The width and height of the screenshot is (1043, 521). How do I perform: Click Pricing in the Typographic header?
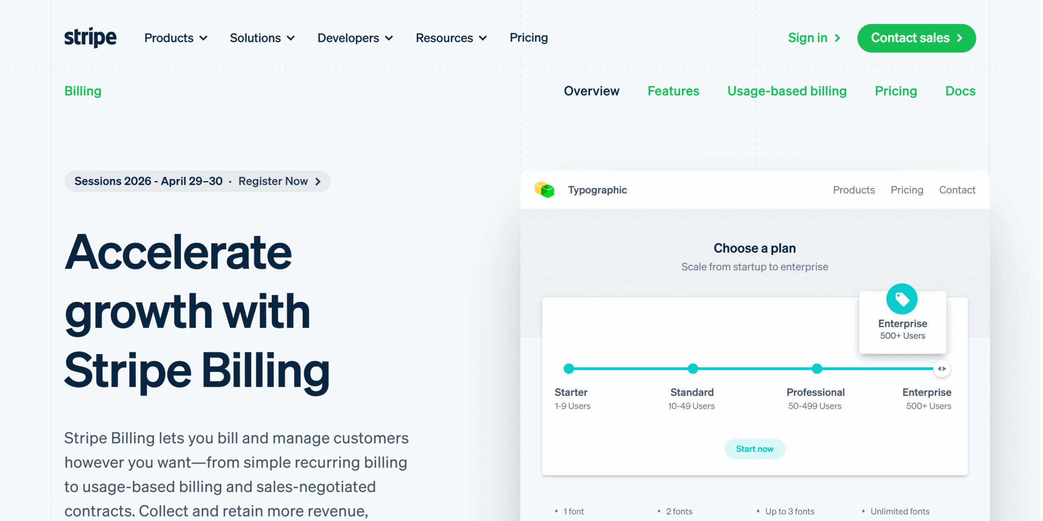907,190
